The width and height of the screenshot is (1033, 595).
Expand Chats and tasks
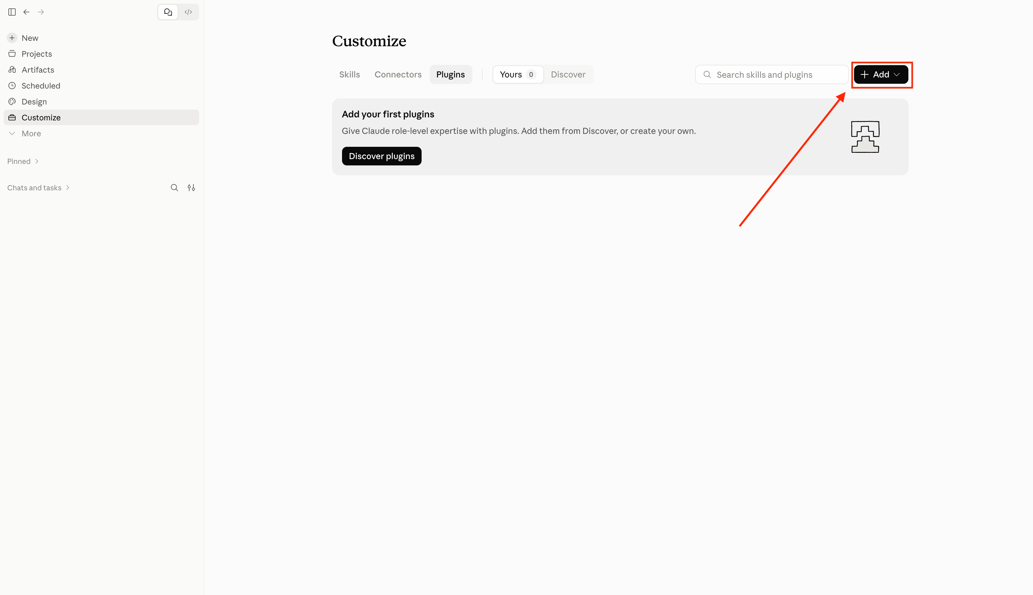[38, 188]
